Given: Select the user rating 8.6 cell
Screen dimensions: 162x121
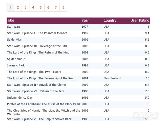Looking at the screenshot, I should [x=147, y=40].
